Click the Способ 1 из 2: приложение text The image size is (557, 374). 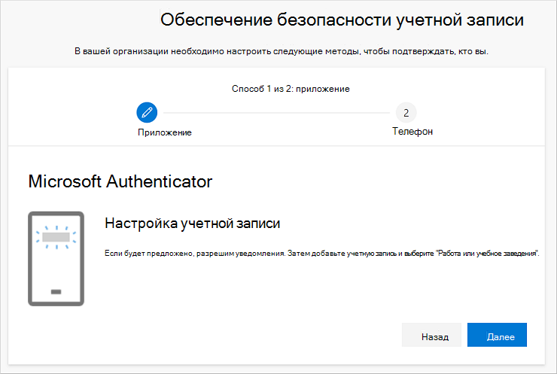(x=291, y=89)
